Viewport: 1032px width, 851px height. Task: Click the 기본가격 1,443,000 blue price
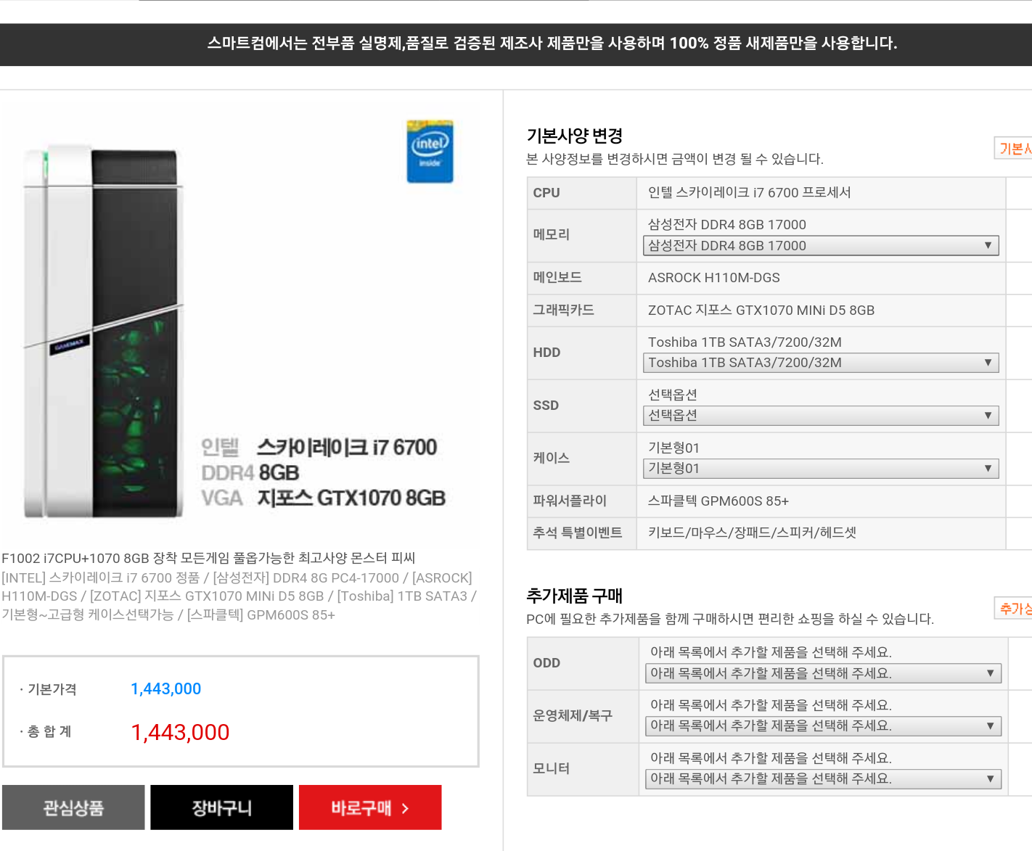tap(165, 689)
